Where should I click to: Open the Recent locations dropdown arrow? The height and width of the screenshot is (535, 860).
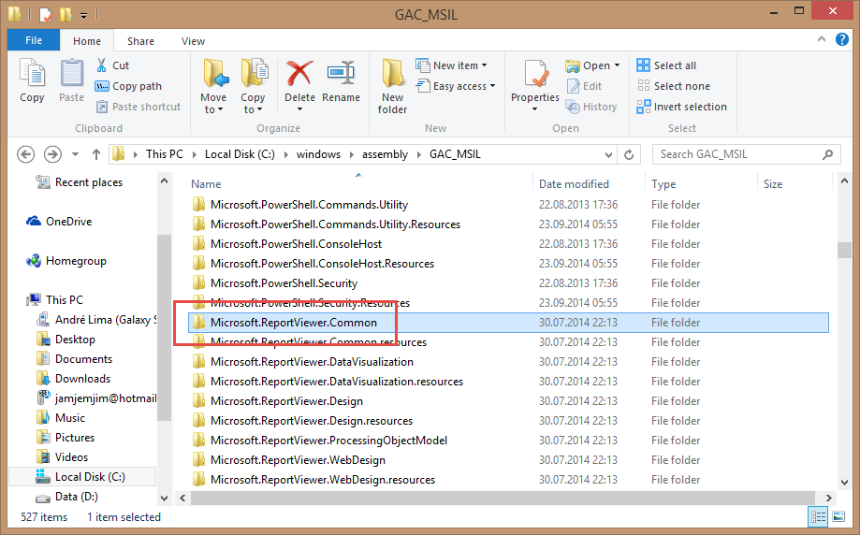(75, 154)
